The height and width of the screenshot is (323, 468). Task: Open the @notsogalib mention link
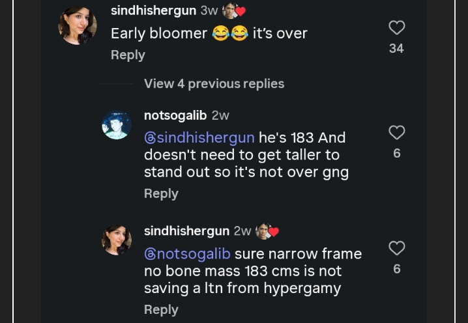click(x=187, y=254)
